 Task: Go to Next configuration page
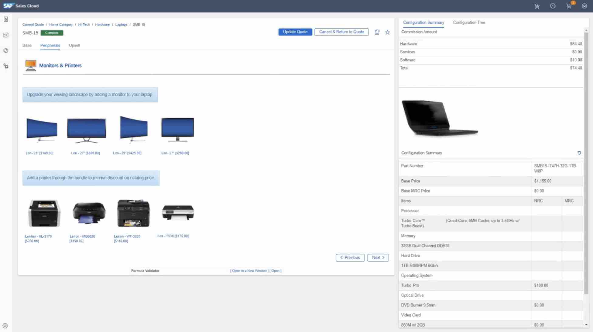[x=378, y=257]
